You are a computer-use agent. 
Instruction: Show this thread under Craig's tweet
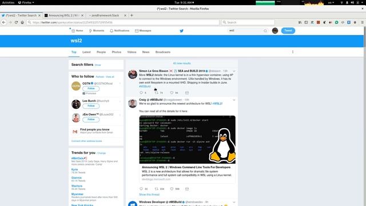[149, 195]
